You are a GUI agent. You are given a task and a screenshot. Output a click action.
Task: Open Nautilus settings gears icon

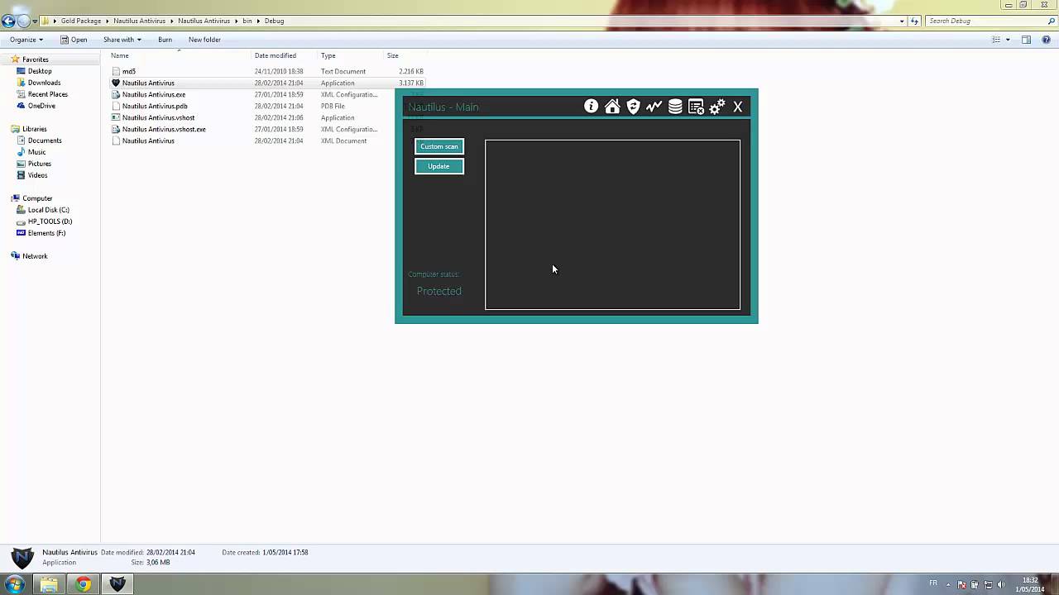point(716,107)
